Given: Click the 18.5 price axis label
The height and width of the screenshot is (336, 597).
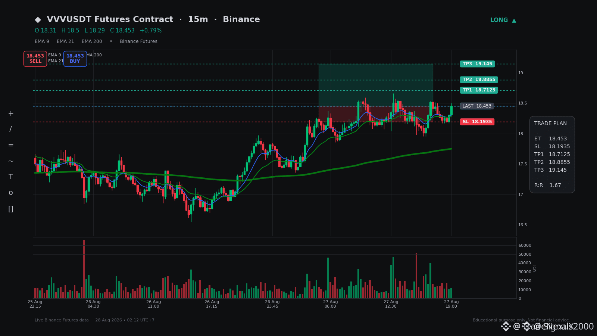Looking at the screenshot, I should tap(523, 103).
